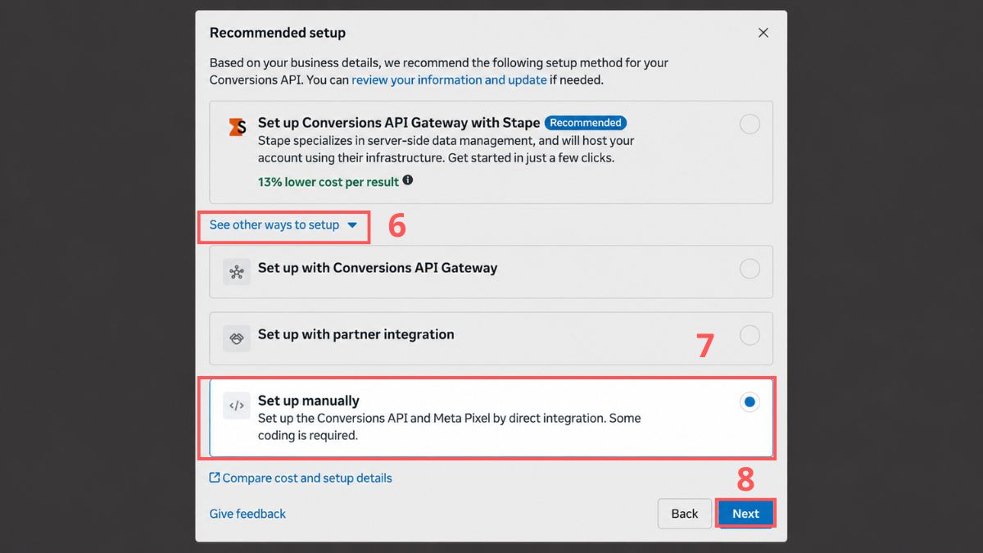This screenshot has height=553, width=983.
Task: Click the Stape server-side data management description
Action: coord(446,149)
